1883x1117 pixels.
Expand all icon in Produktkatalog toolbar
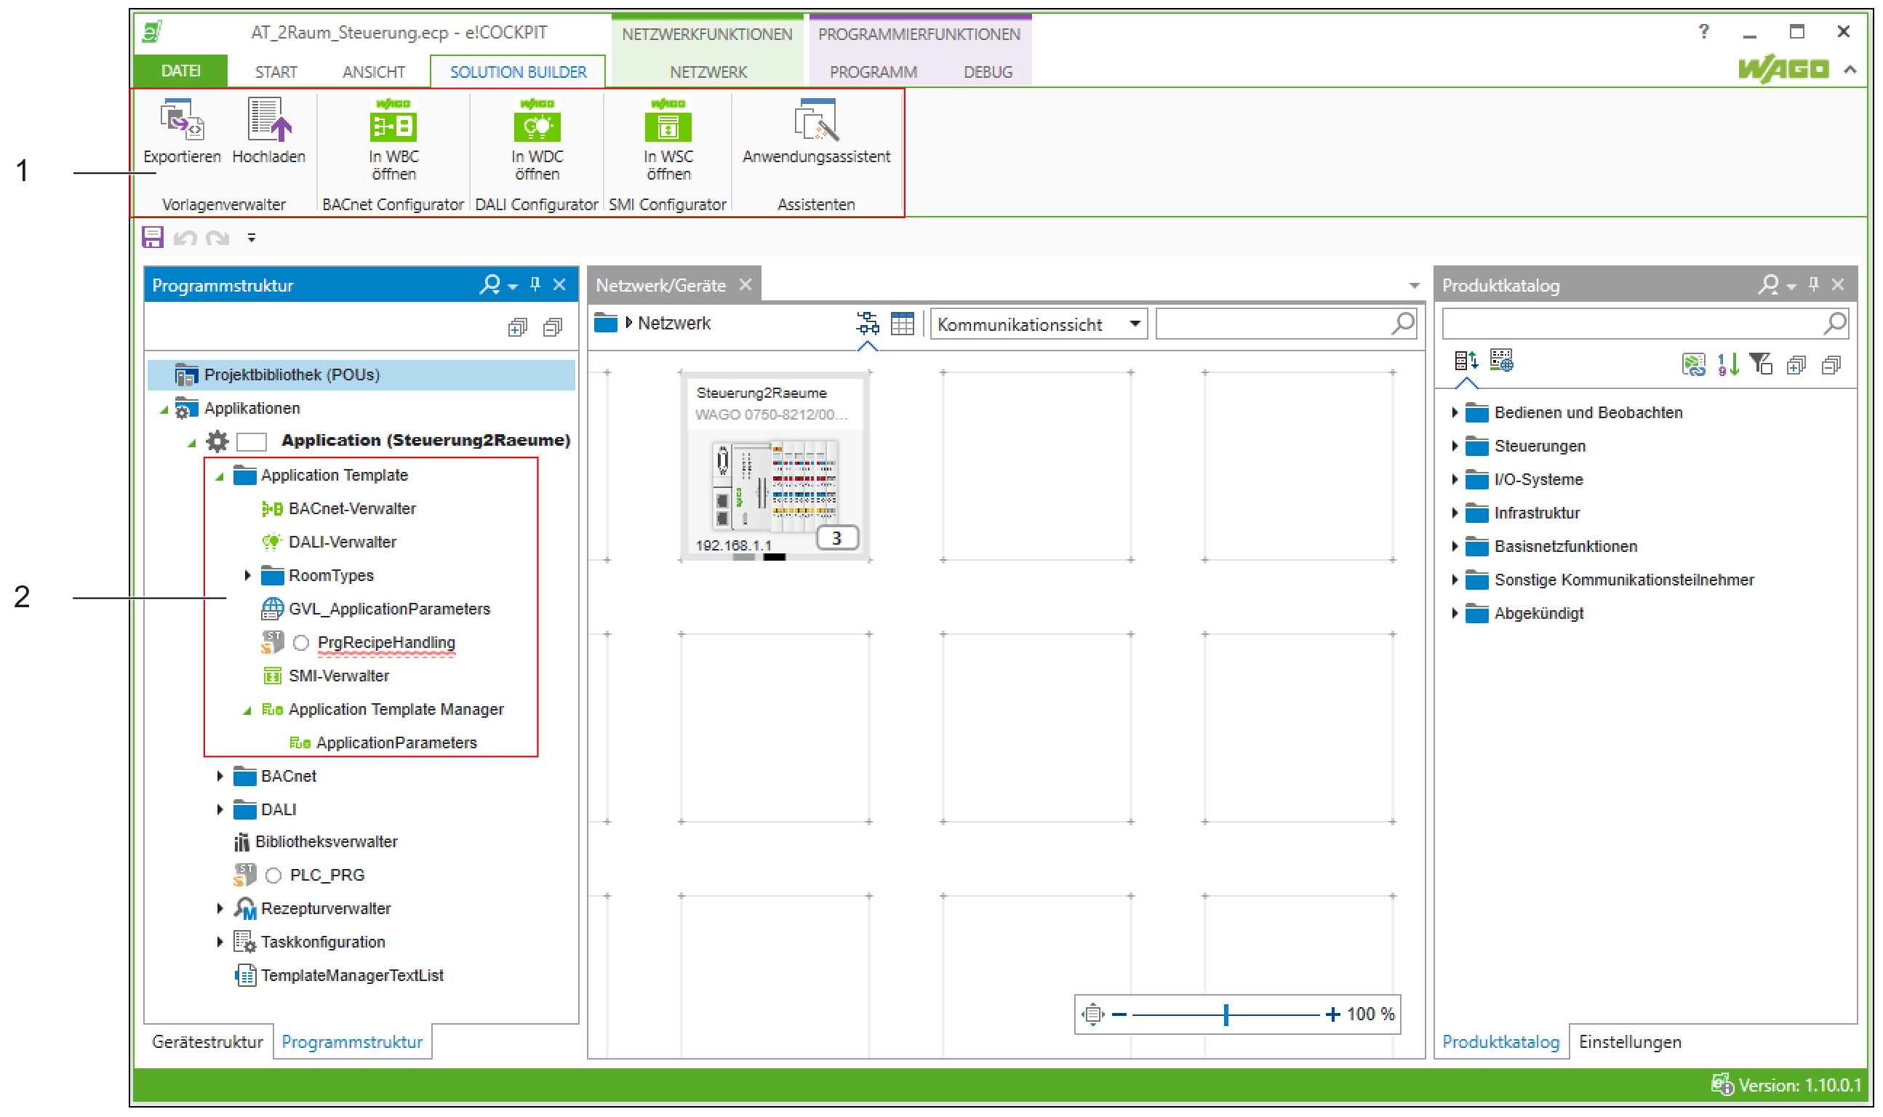pyautogui.click(x=1796, y=366)
